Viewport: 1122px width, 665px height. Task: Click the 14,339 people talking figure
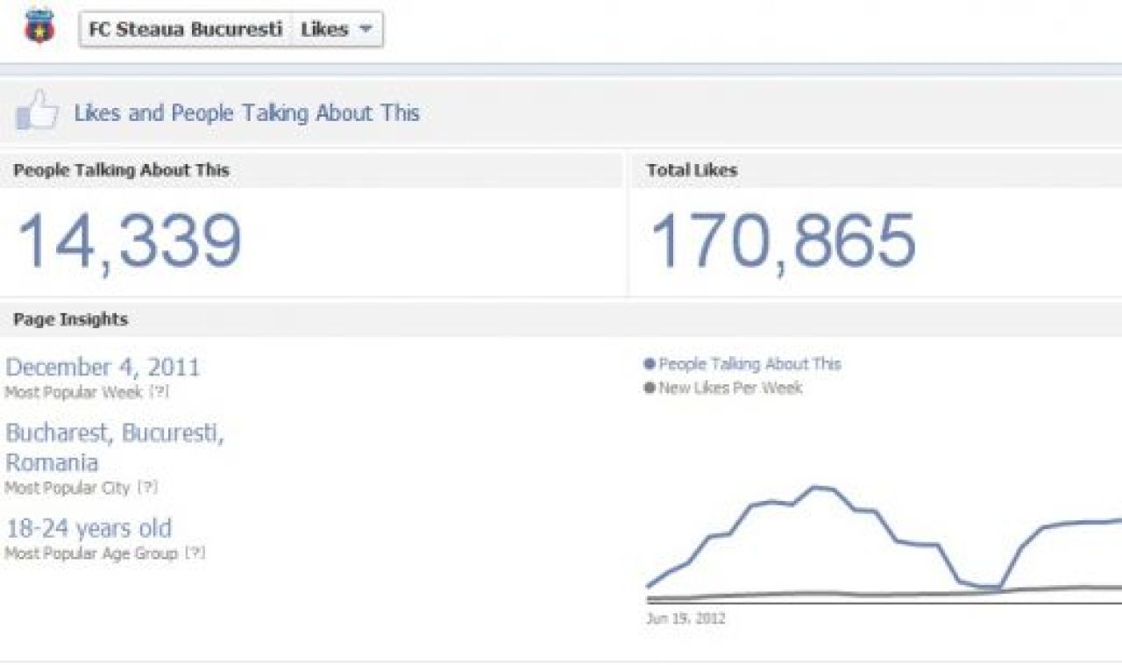(x=129, y=241)
